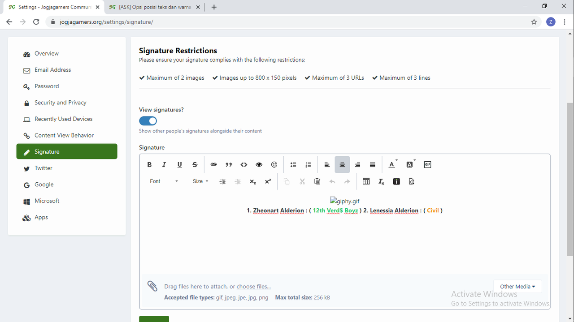Align text right
Image resolution: width=574 pixels, height=322 pixels.
point(357,165)
